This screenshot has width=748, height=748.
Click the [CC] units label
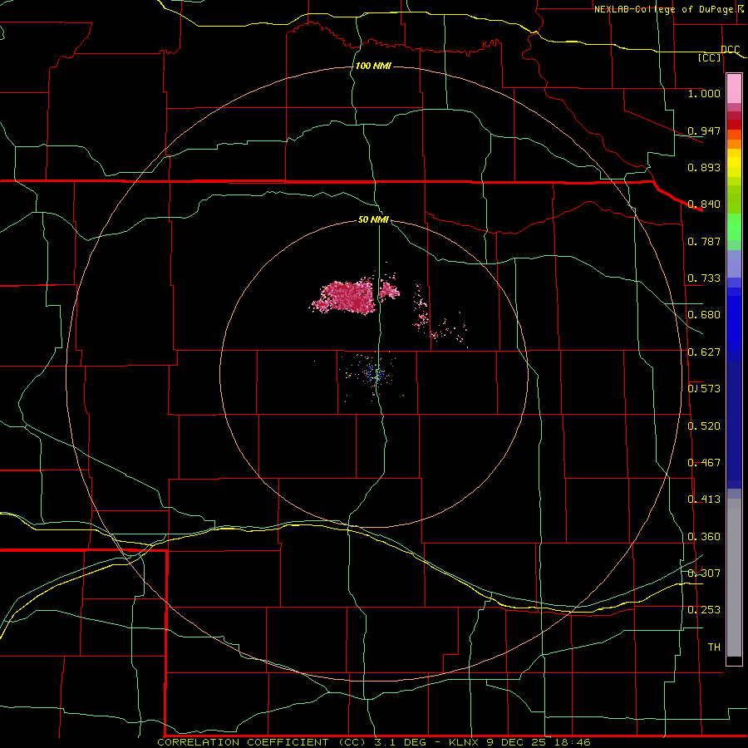pos(710,57)
